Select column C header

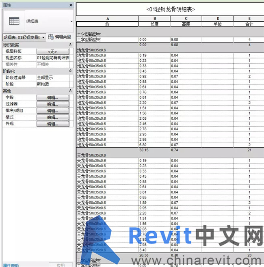[186, 19]
